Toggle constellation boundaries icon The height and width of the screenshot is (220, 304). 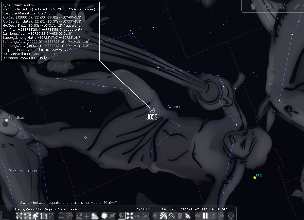point(44,216)
